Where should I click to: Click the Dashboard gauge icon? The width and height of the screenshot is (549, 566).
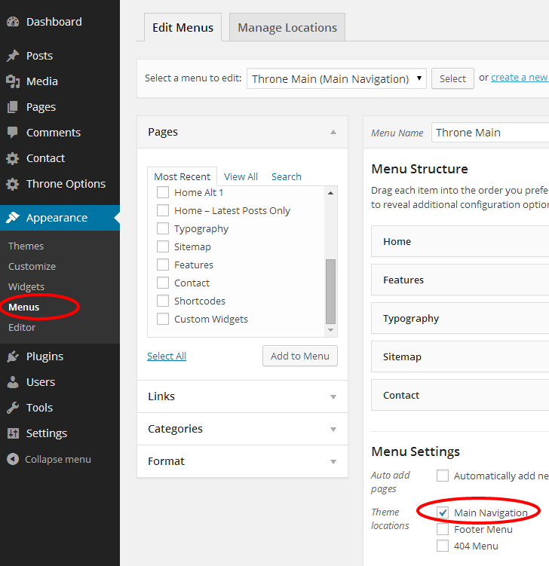pyautogui.click(x=13, y=22)
